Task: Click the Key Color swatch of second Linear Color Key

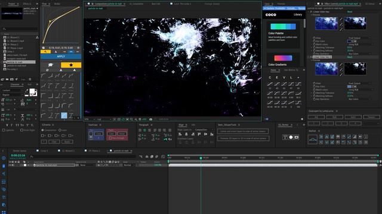Action: [349, 86]
